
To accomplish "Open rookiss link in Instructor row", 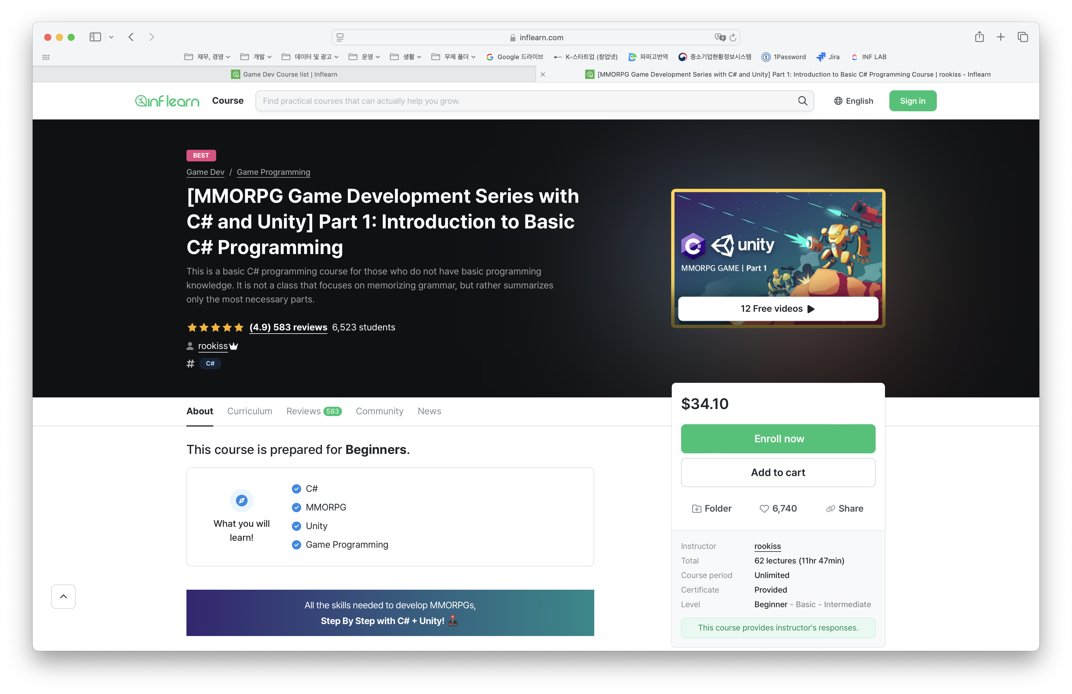I will click(x=768, y=546).
